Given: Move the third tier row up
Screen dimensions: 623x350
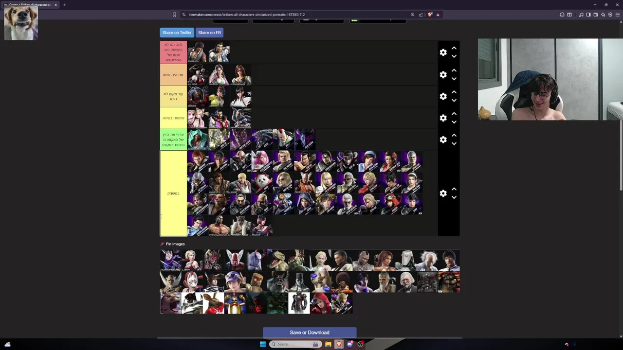Looking at the screenshot, I should point(454,92).
